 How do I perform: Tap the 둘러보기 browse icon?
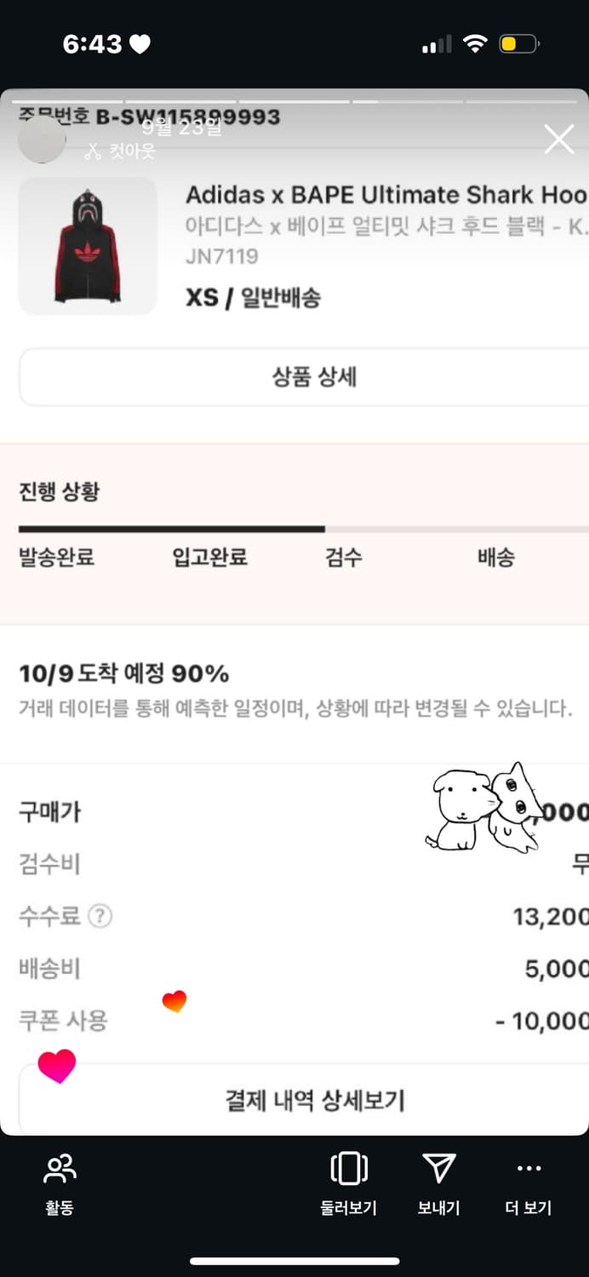349,1169
